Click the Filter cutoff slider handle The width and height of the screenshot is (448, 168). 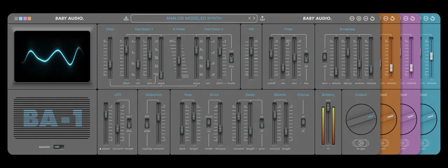point(271,54)
